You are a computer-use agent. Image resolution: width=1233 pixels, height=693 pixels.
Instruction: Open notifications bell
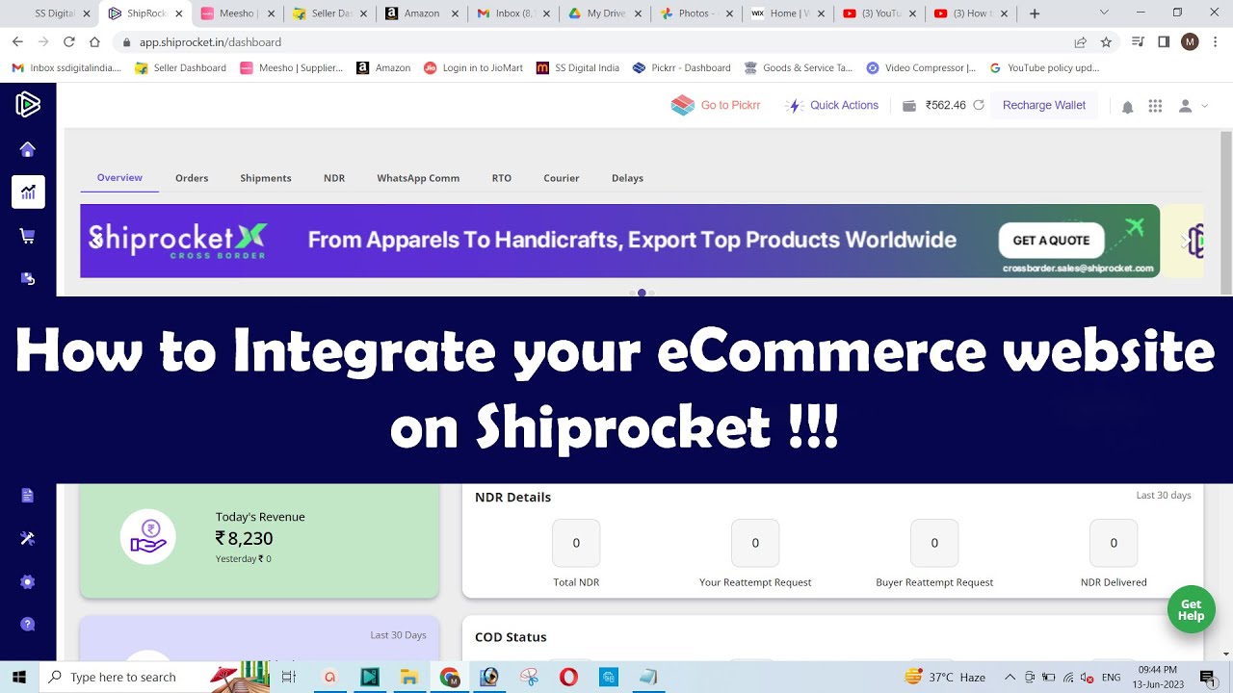[1127, 106]
